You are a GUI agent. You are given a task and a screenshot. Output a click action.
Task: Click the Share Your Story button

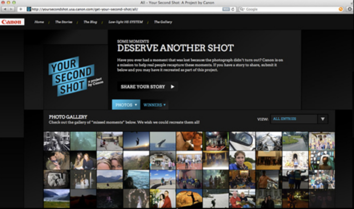click(x=148, y=86)
